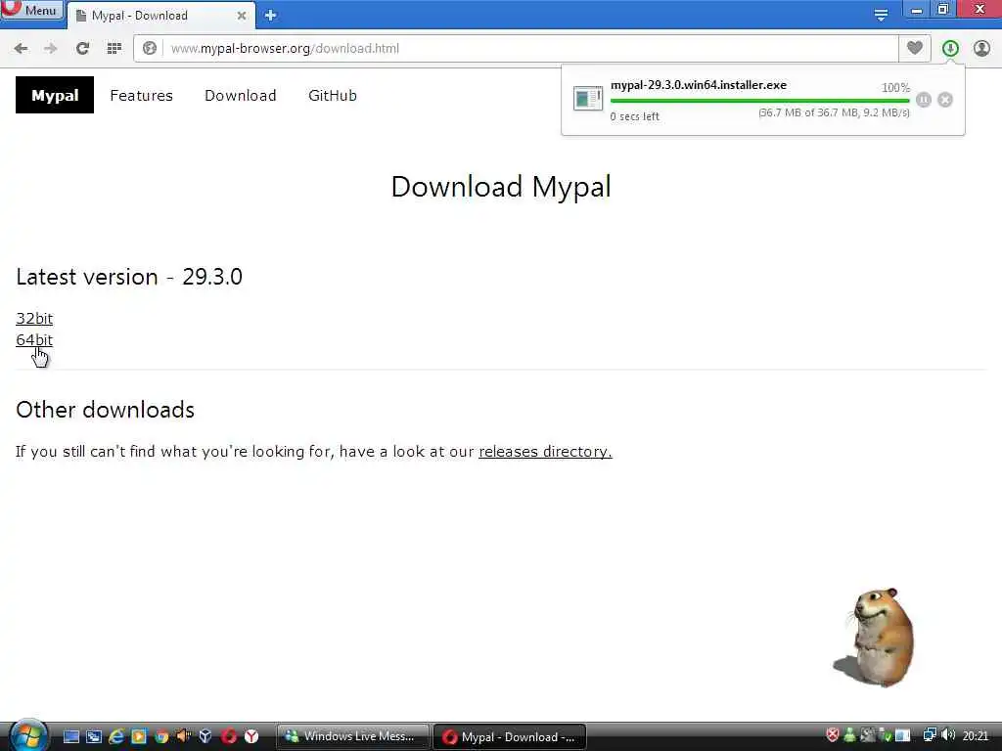Select the Mypal - Download tab
This screenshot has width=1002, height=751.
click(159, 16)
